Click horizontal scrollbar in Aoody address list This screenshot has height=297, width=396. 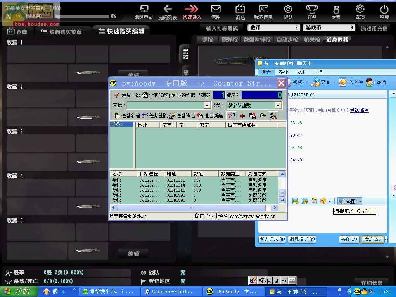[x=192, y=208]
